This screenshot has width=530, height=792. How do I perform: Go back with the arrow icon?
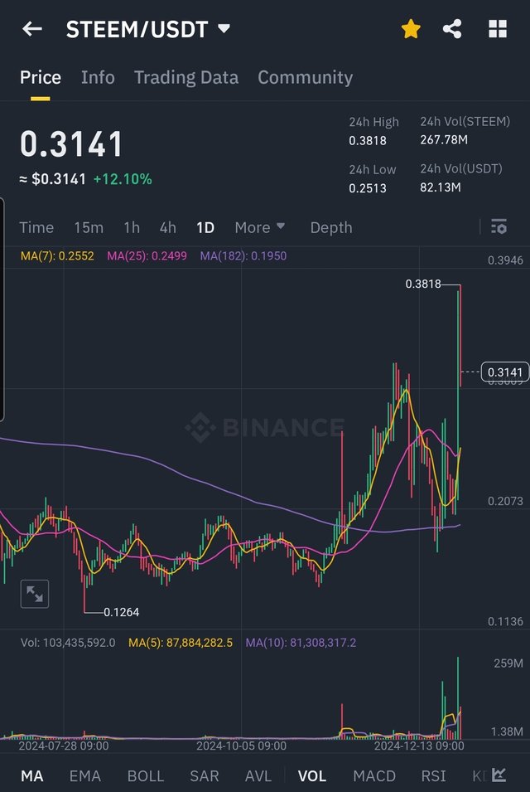[31, 29]
